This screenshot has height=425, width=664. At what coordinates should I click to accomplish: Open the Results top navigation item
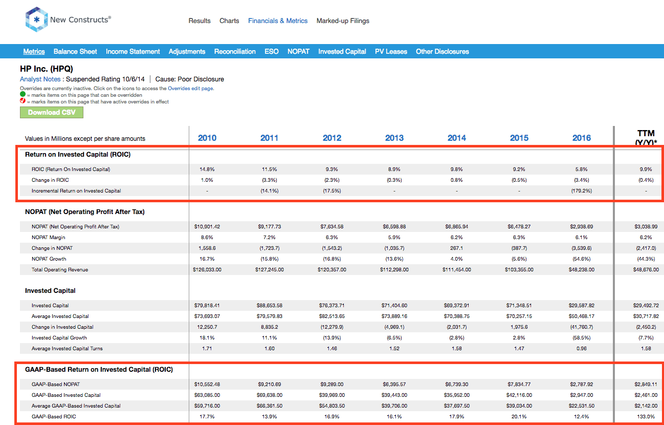click(x=200, y=21)
